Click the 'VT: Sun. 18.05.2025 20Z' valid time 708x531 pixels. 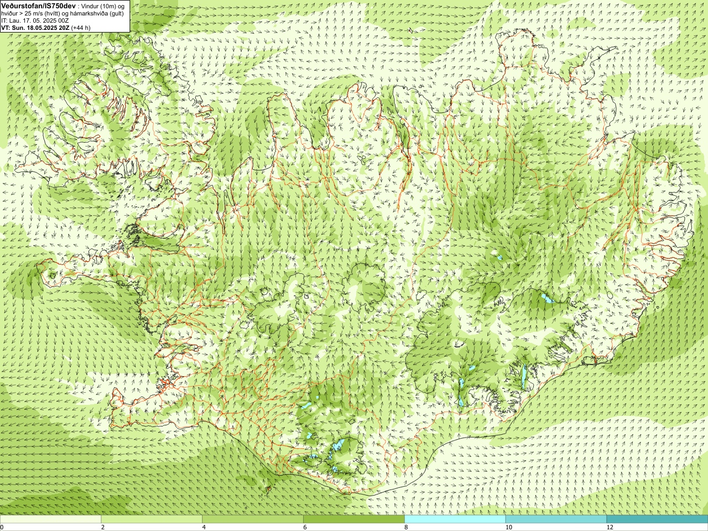click(35, 28)
